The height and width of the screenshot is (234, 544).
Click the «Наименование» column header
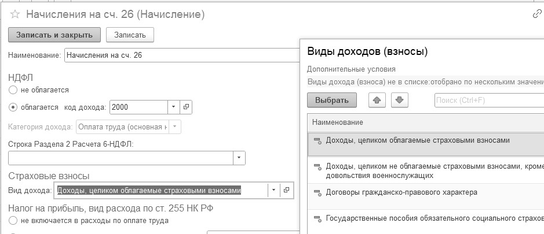coord(338,122)
